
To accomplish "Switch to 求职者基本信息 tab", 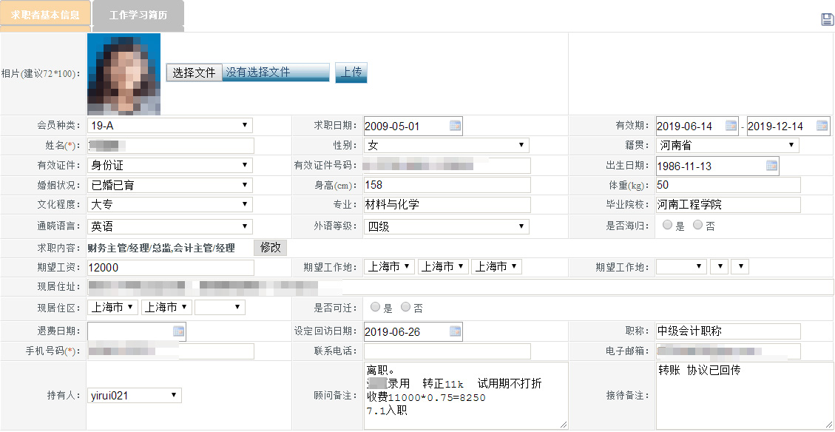I will click(x=45, y=14).
